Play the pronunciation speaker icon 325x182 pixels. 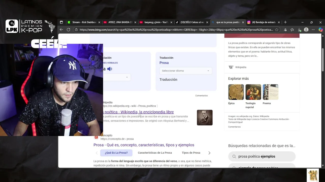(109, 69)
